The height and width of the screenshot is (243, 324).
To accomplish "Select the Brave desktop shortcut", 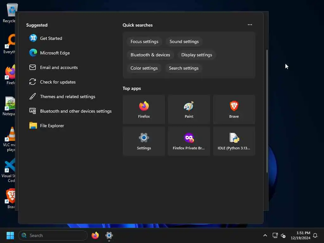I will point(10,199).
